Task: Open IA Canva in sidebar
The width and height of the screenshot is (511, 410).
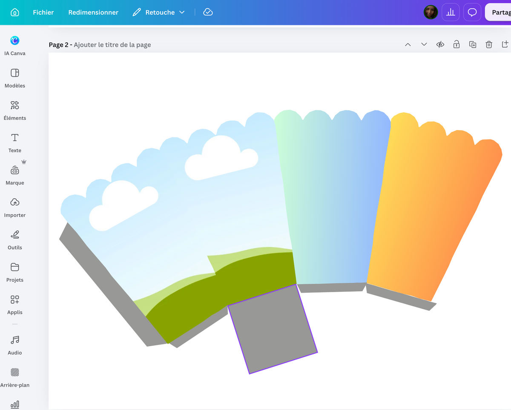Action: pos(15,46)
